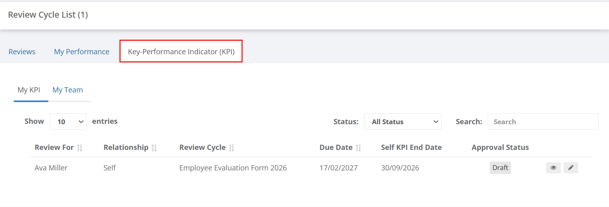Sort by Review For column arrows
The height and width of the screenshot is (207, 609).
coord(80,148)
